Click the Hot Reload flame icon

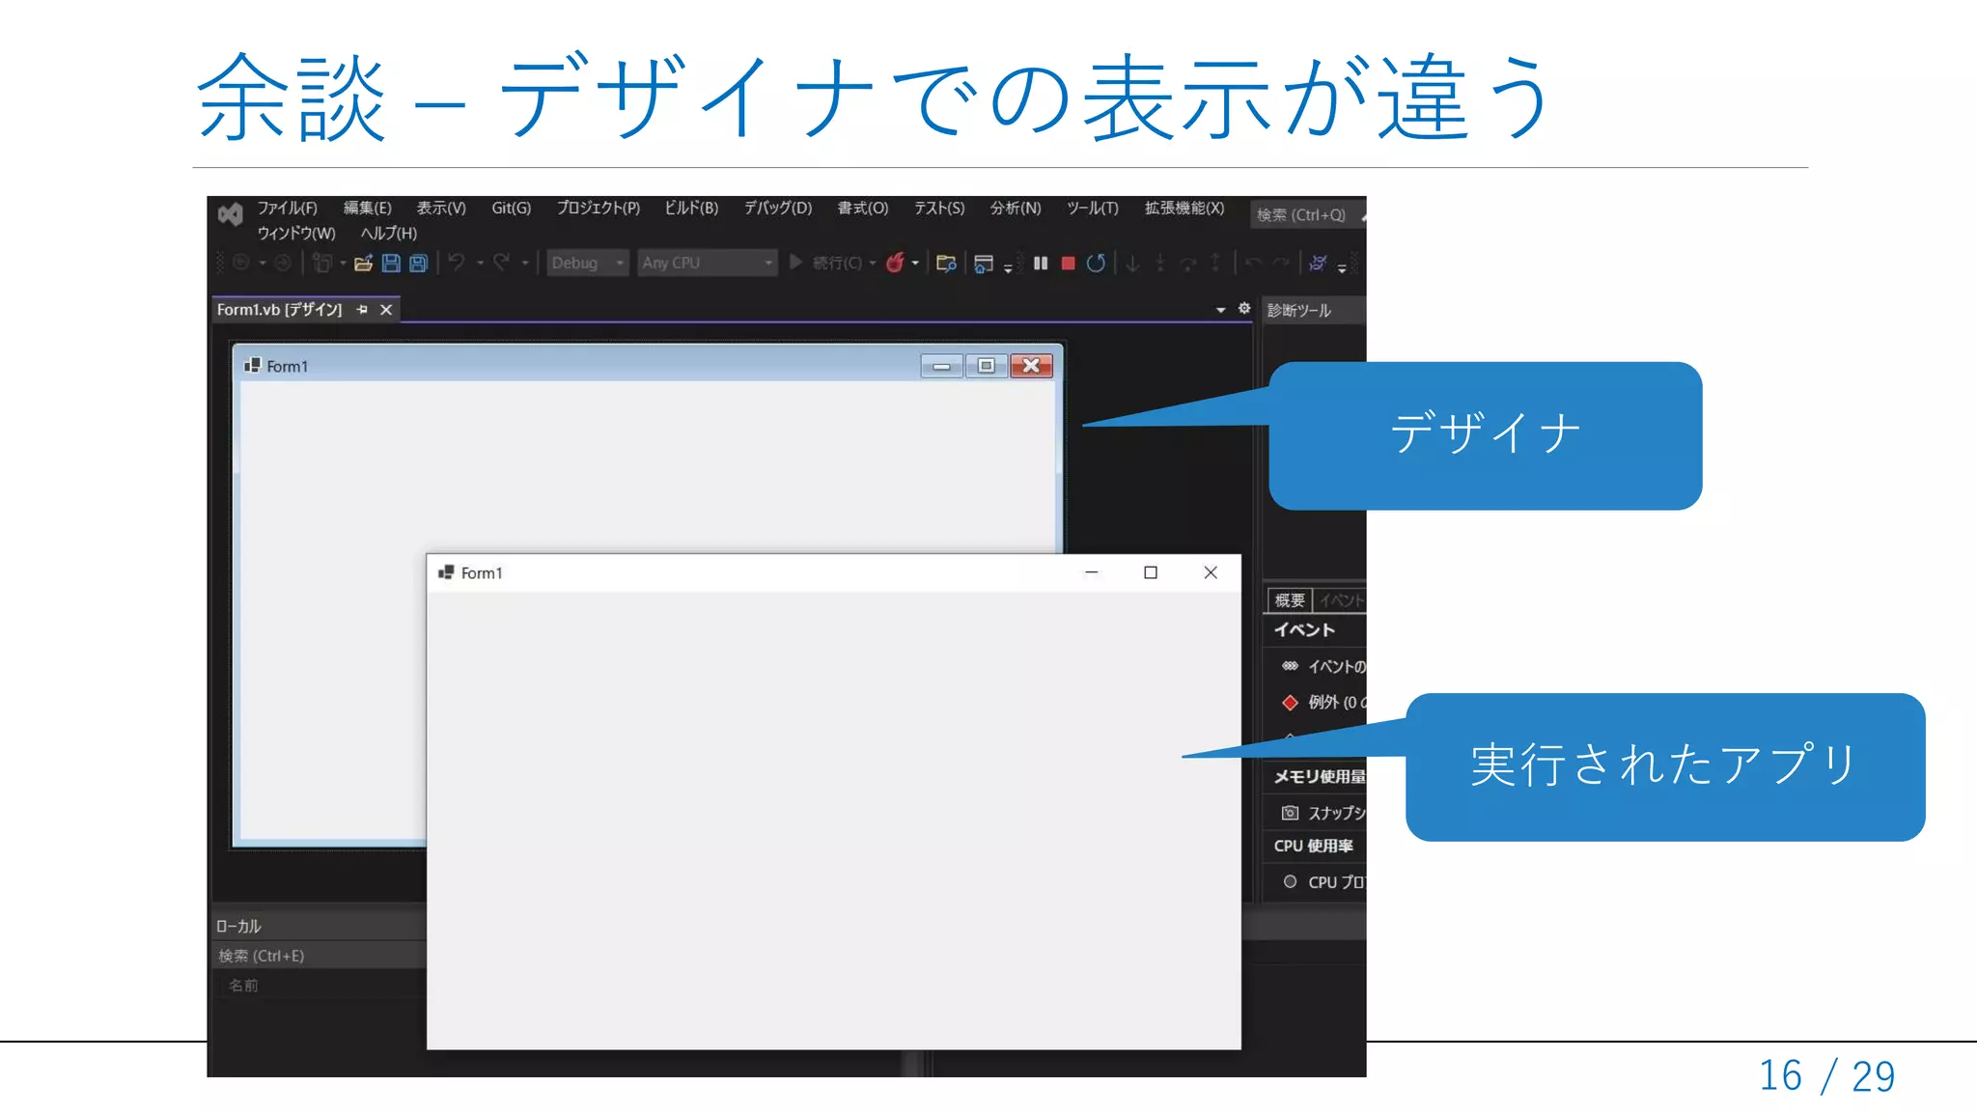(x=895, y=263)
